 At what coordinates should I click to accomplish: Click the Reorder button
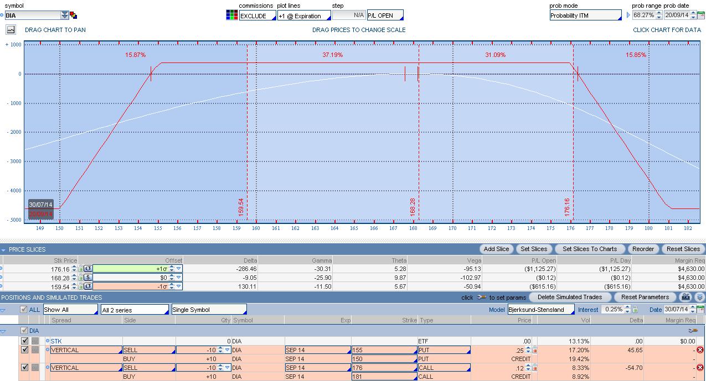(643, 249)
